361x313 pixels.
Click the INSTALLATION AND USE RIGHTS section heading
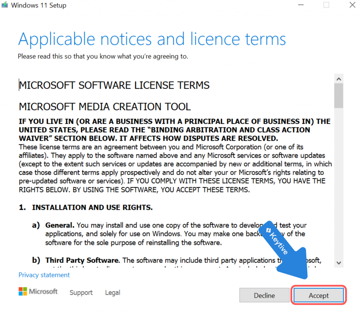[92, 208]
